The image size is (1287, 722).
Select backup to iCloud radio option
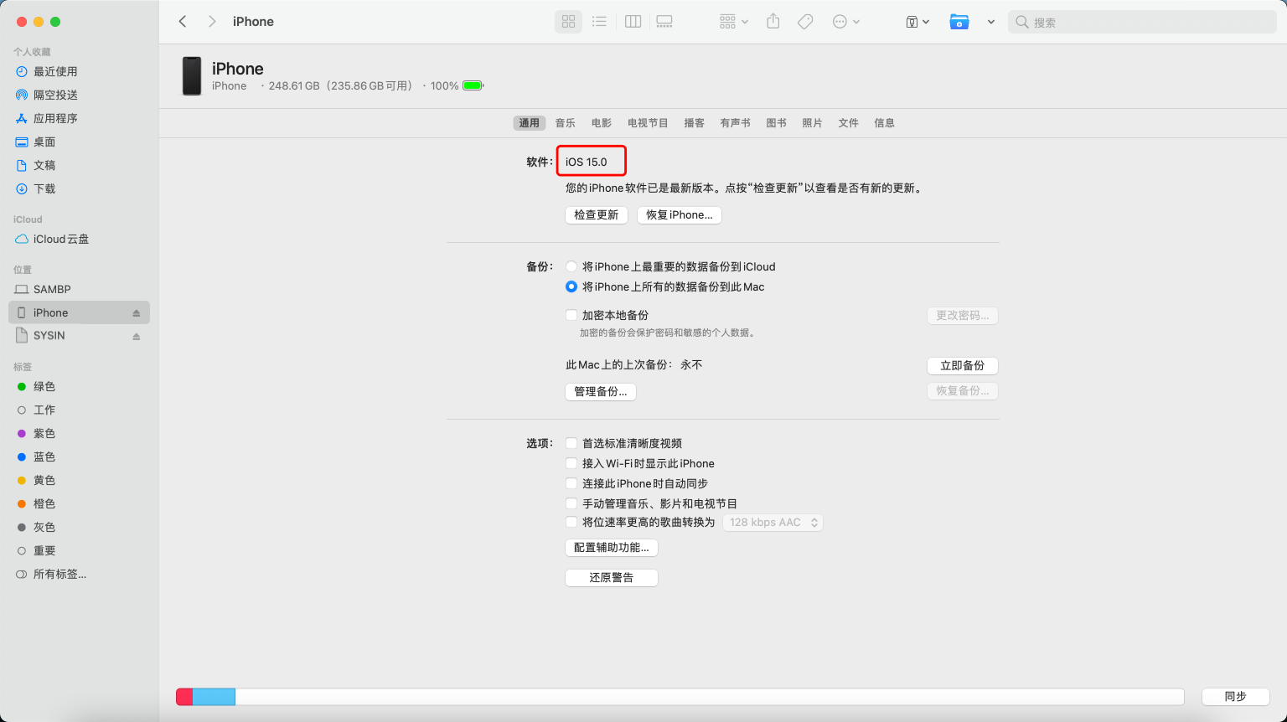pos(571,266)
